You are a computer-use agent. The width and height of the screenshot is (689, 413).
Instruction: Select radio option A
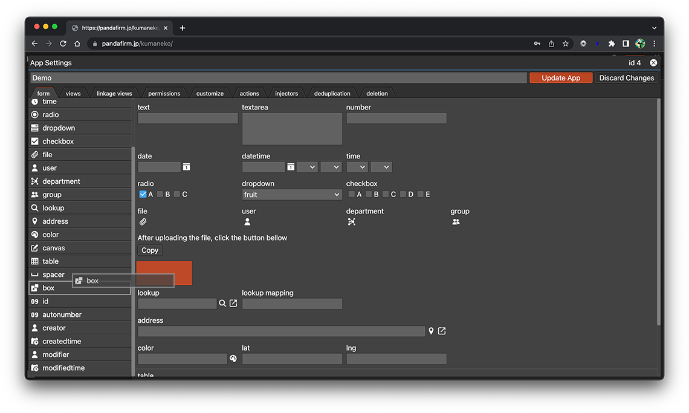click(x=143, y=194)
